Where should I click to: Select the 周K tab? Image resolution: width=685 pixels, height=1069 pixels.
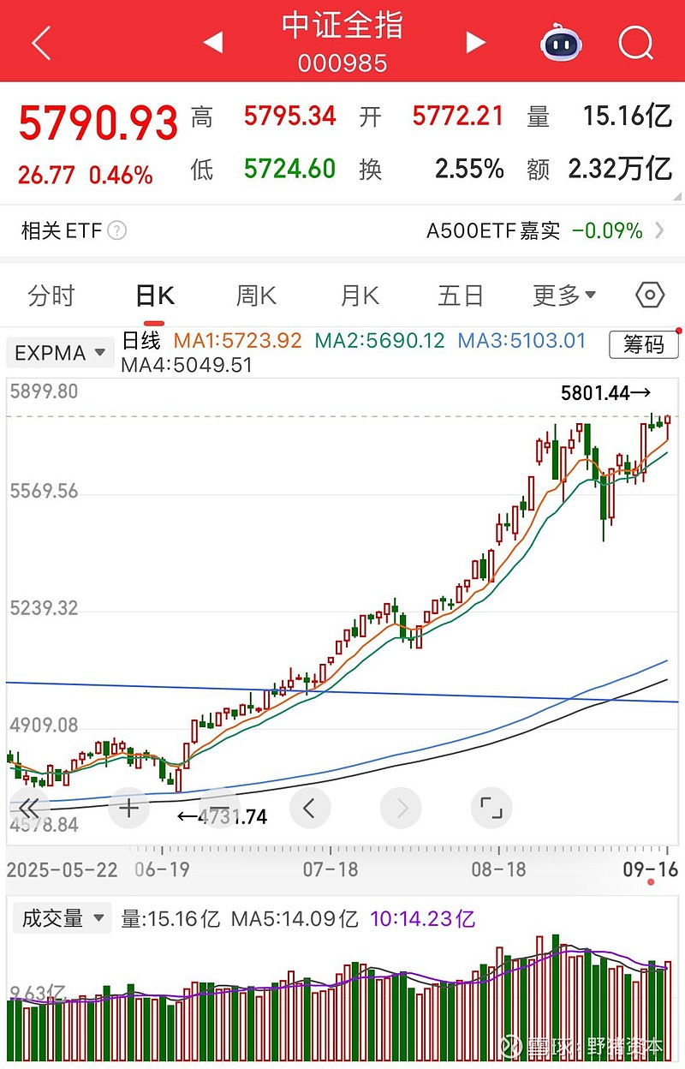click(x=256, y=295)
